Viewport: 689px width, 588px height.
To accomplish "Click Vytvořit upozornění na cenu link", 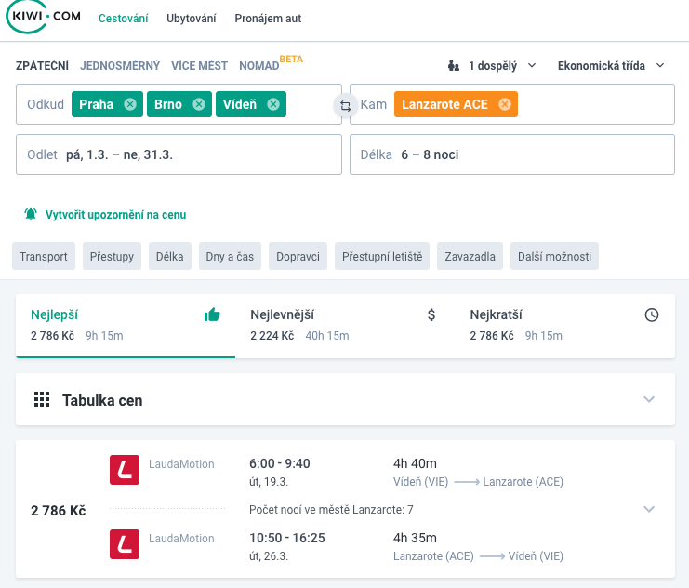I will click(115, 215).
